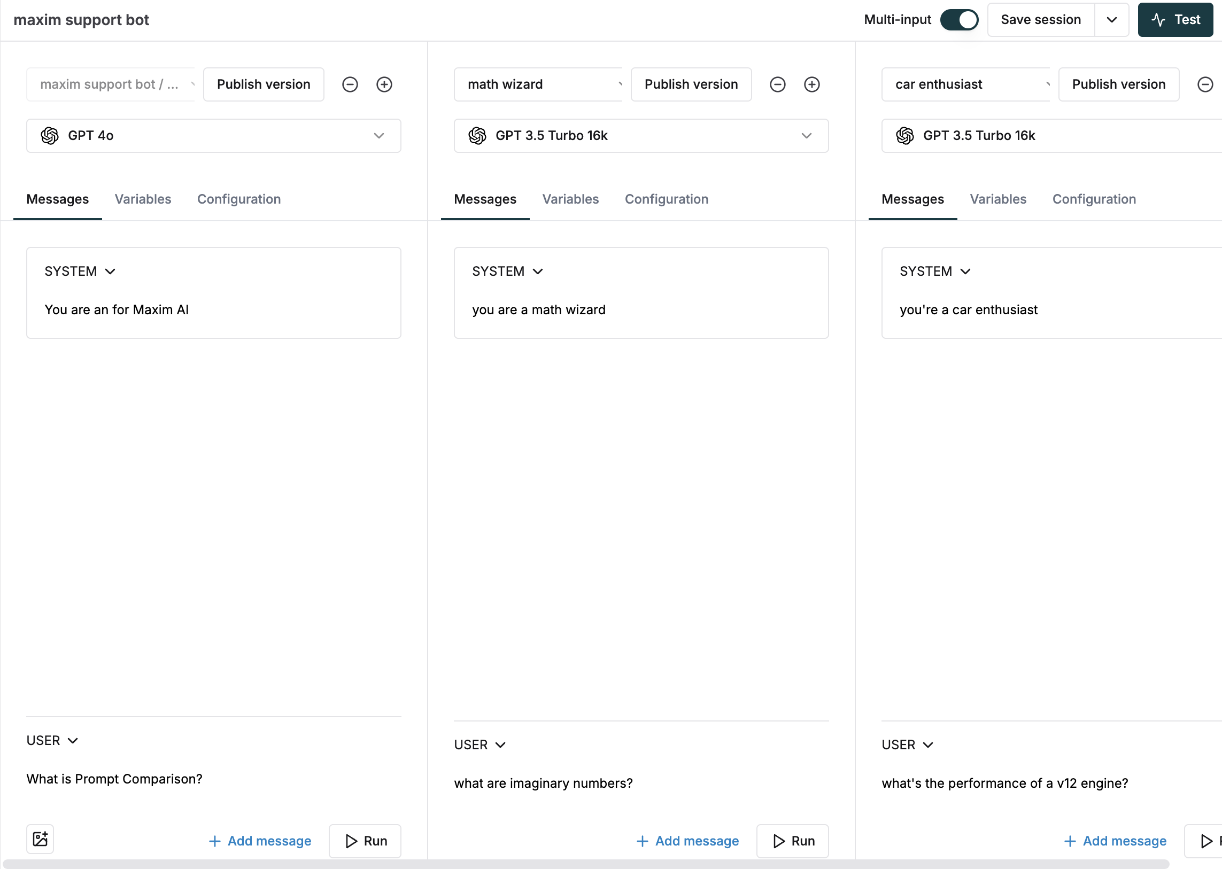Switch to the Variables tab in maxim support bot

142,199
